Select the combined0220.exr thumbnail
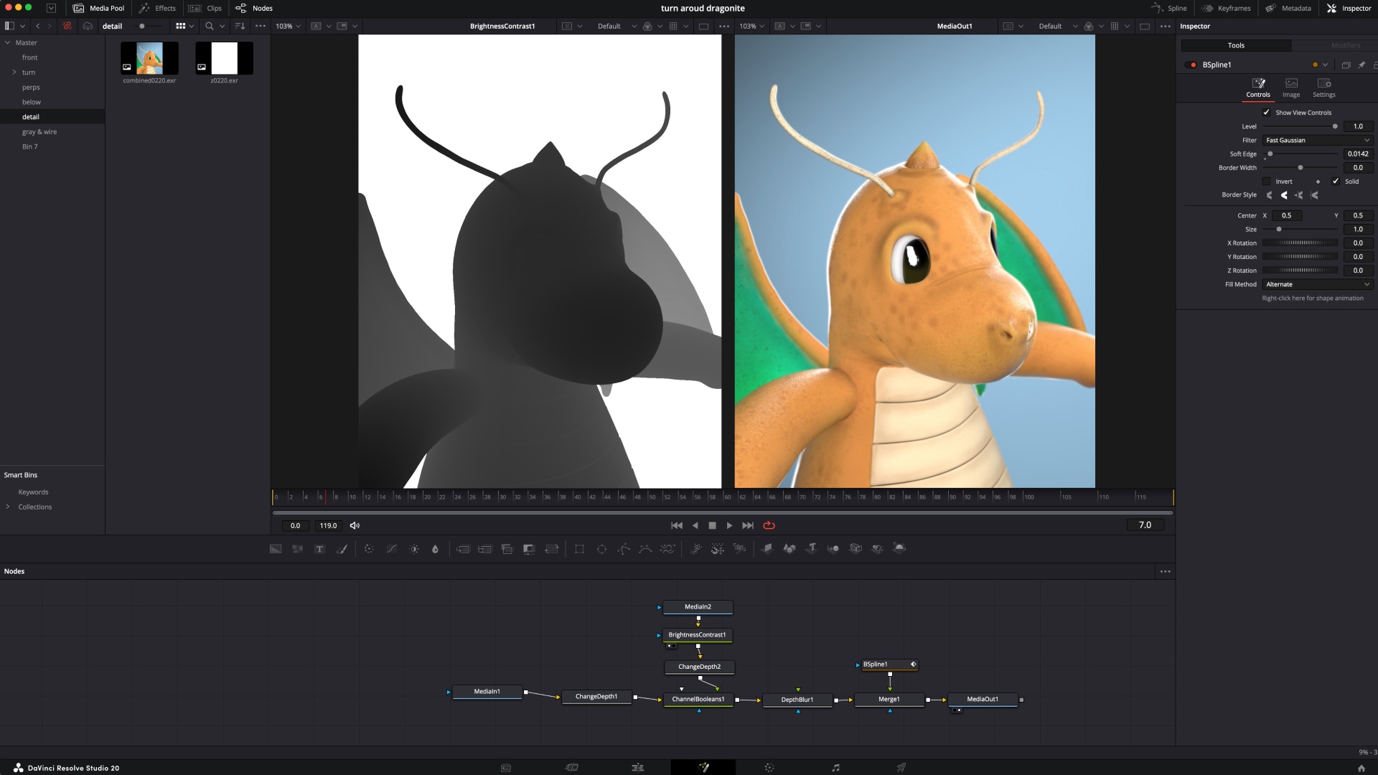The image size is (1378, 775). [149, 59]
